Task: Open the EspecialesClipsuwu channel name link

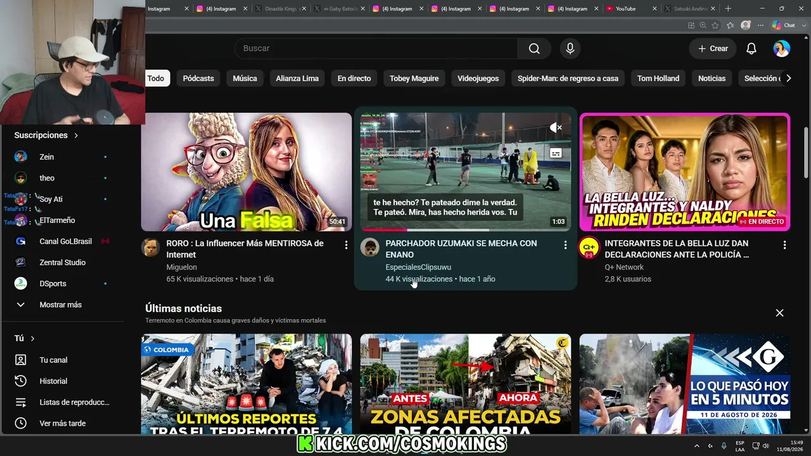Action: click(x=418, y=267)
